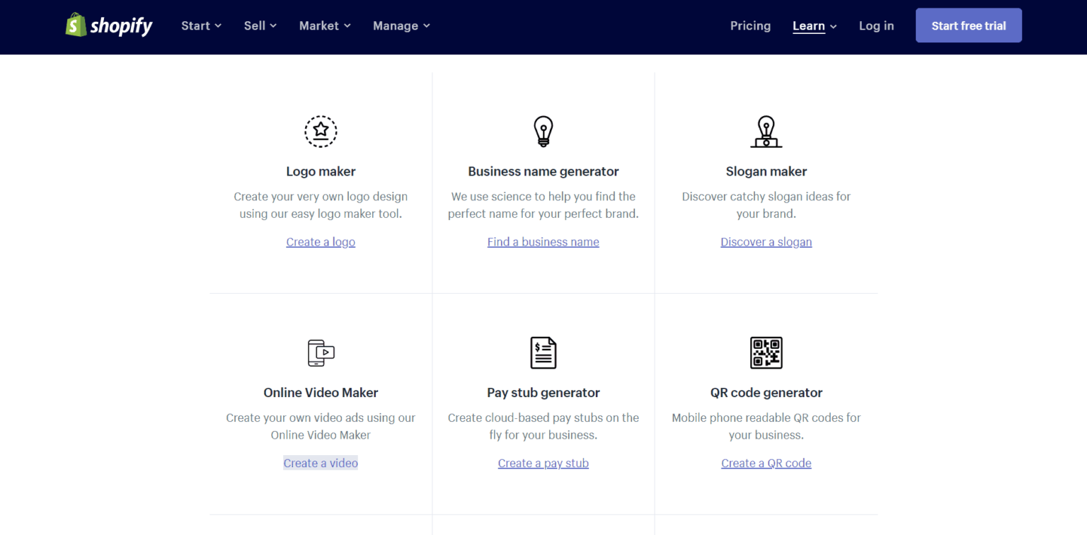
Task: Select the Business name generator lightbulb icon
Action: [543, 131]
